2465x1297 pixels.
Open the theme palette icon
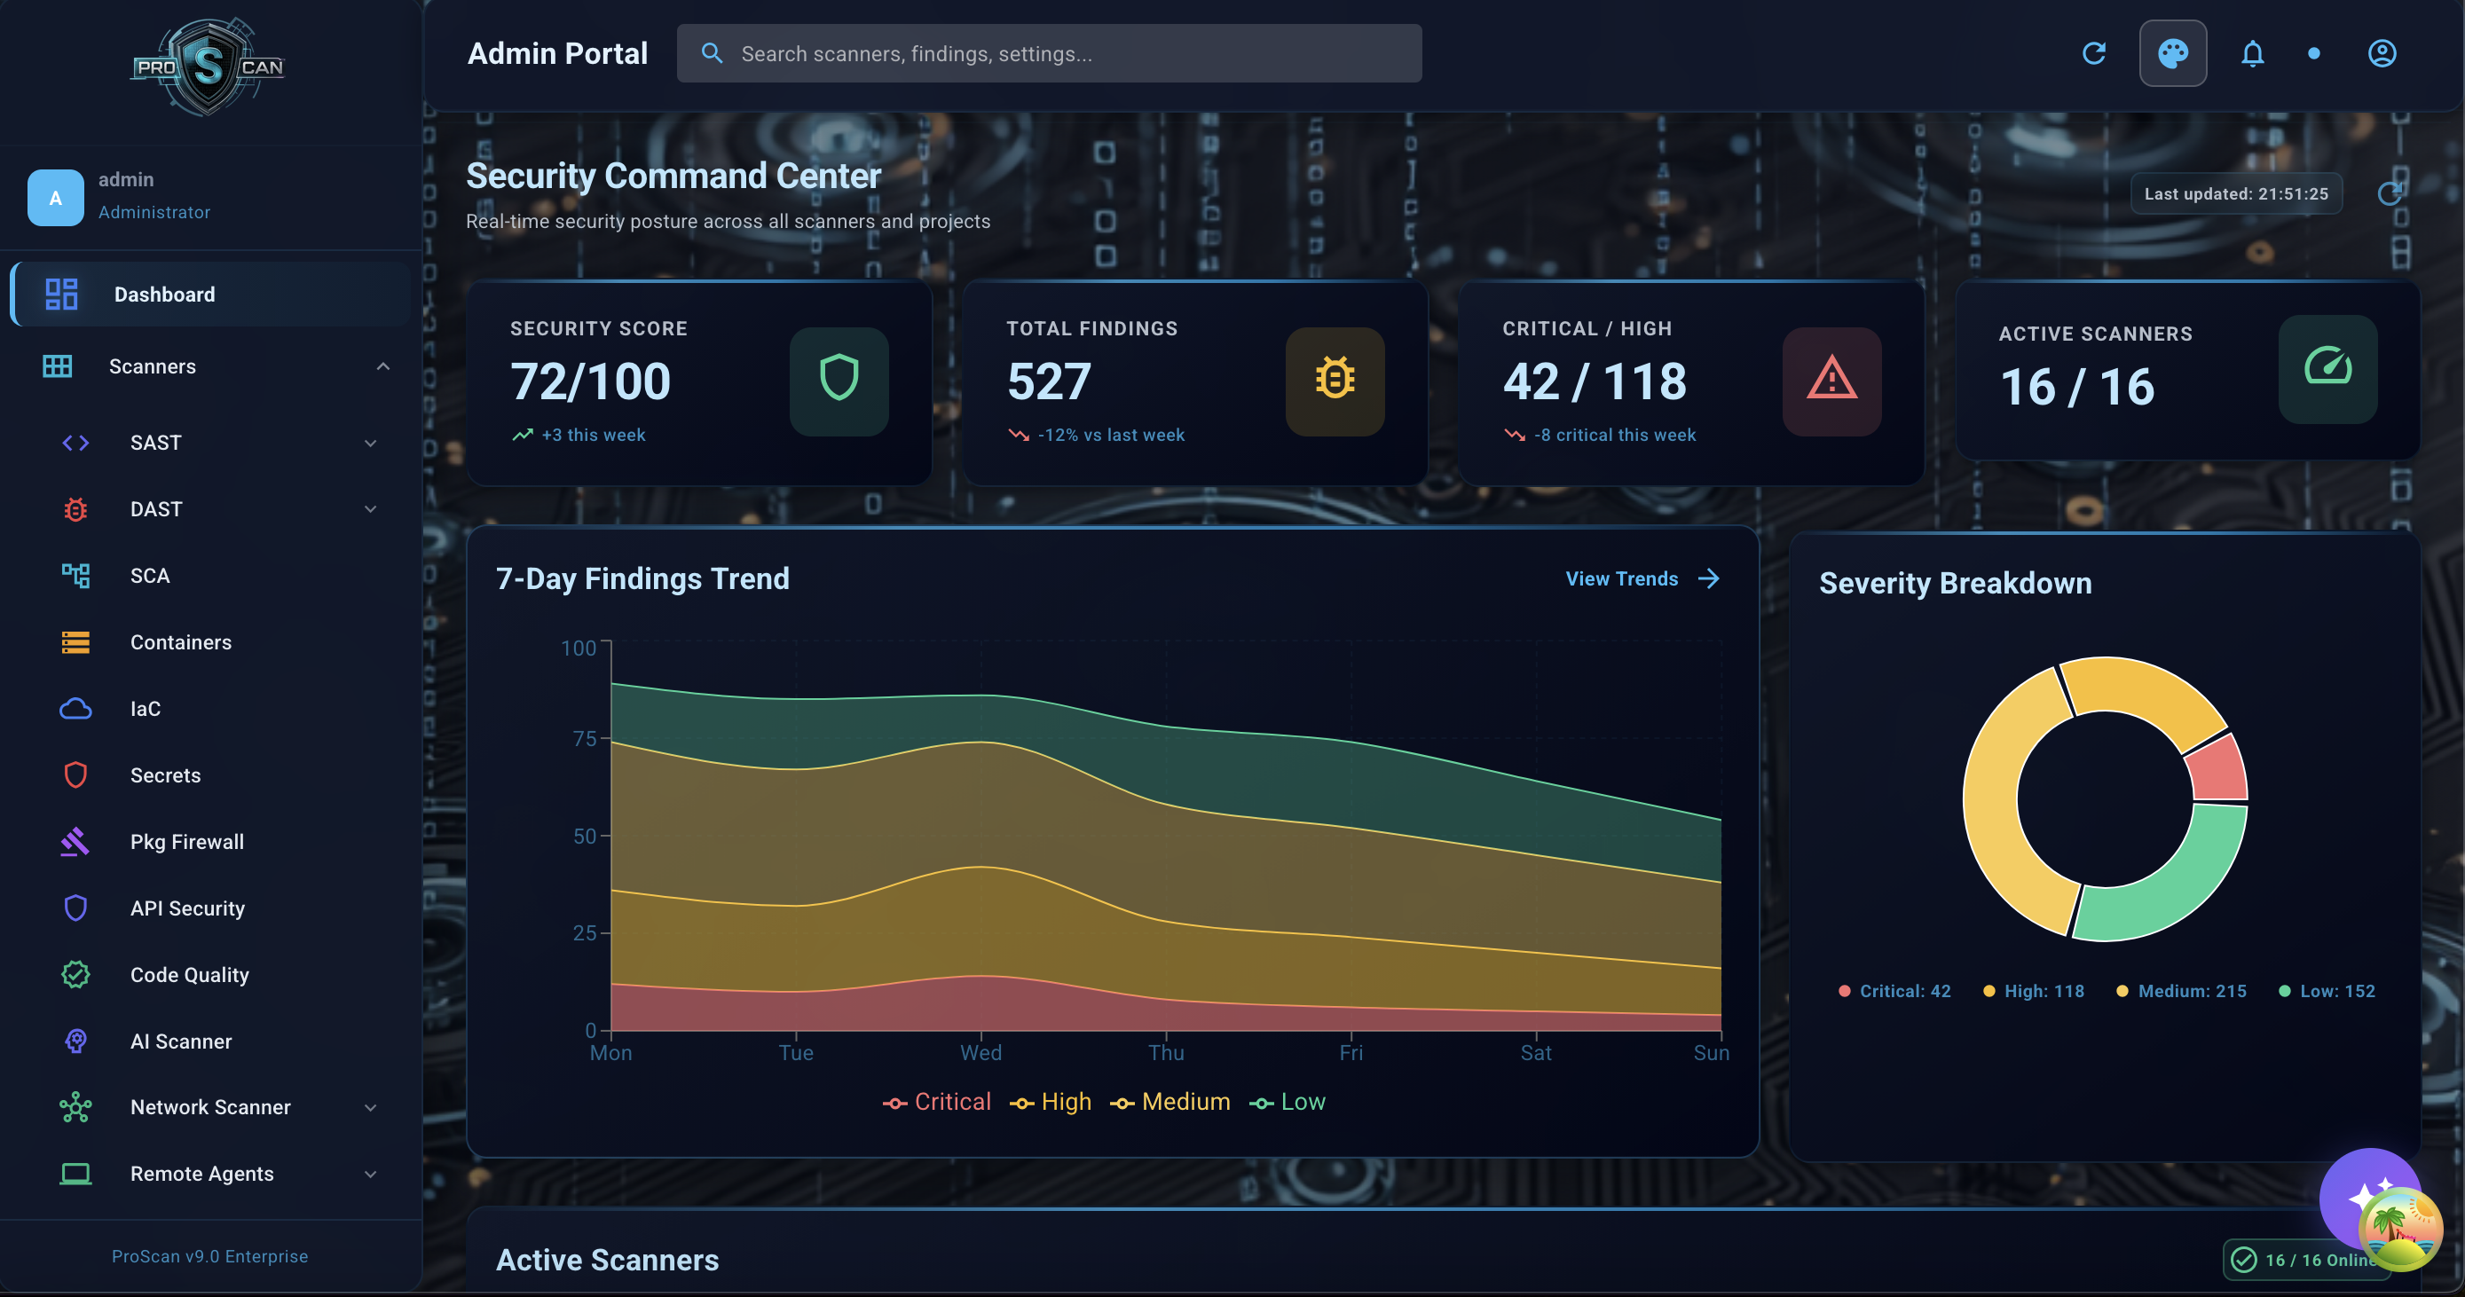click(x=2172, y=53)
